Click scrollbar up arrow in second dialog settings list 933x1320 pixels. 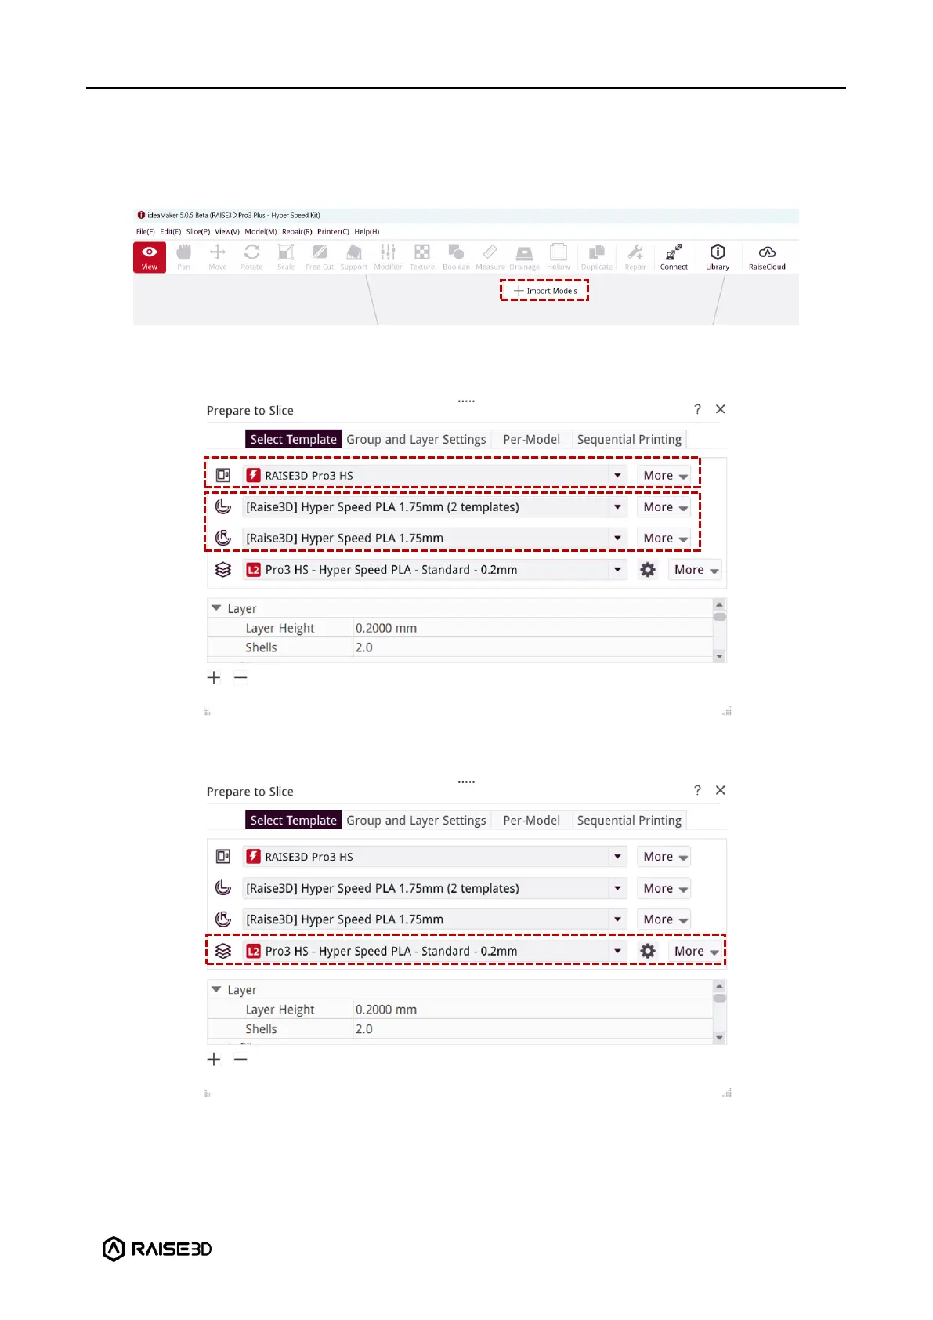[x=719, y=985]
